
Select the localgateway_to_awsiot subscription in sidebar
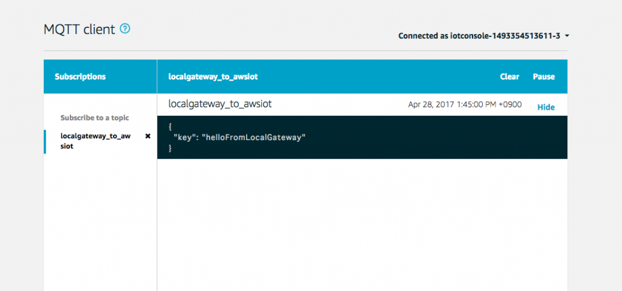tap(95, 141)
